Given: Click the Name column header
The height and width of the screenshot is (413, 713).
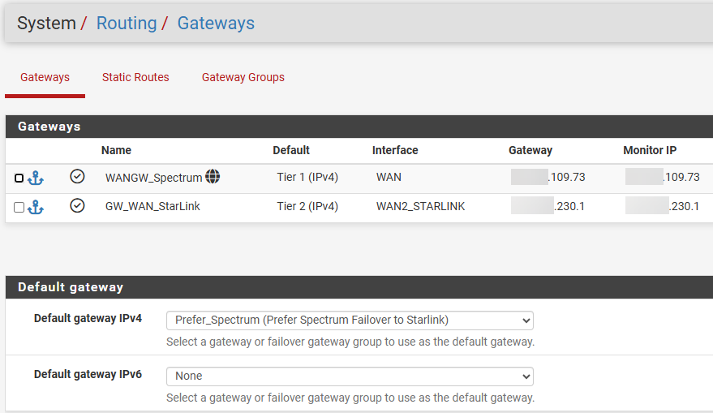Looking at the screenshot, I should pos(116,150).
